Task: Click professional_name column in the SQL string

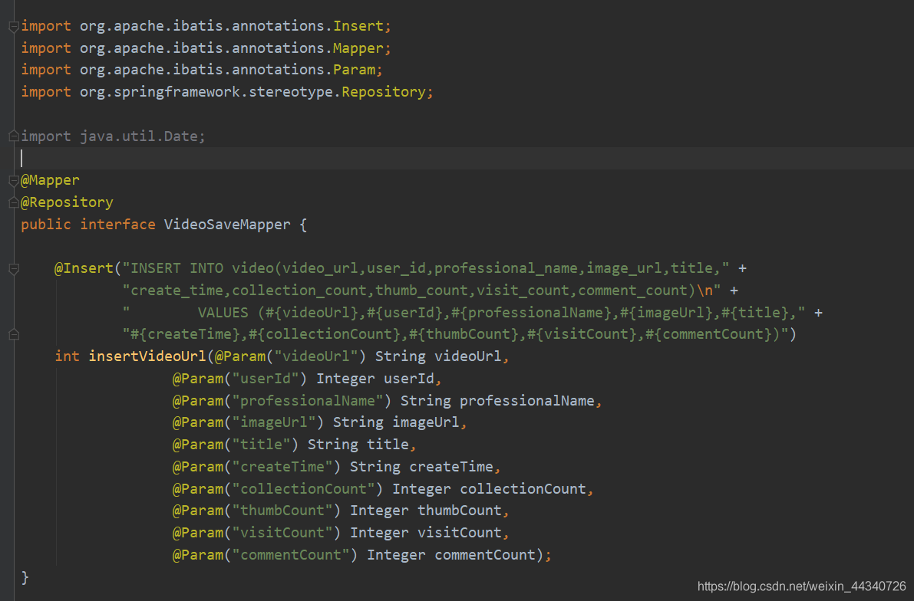Action: click(x=506, y=268)
